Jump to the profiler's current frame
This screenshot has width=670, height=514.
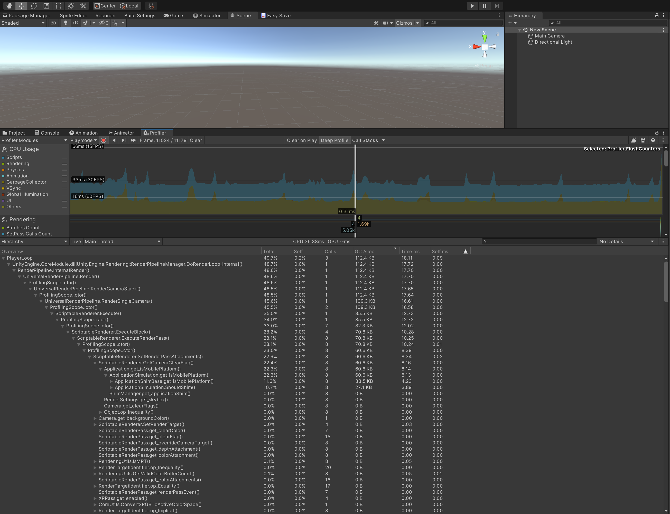pos(133,140)
